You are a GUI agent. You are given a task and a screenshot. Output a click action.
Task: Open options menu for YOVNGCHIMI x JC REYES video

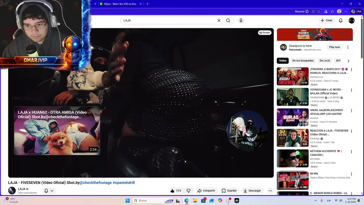coord(351,90)
